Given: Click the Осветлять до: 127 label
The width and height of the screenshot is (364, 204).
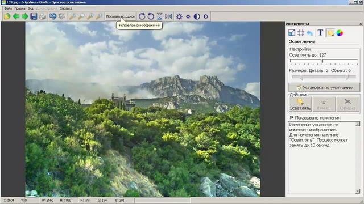Looking at the screenshot, I should click(307, 55).
